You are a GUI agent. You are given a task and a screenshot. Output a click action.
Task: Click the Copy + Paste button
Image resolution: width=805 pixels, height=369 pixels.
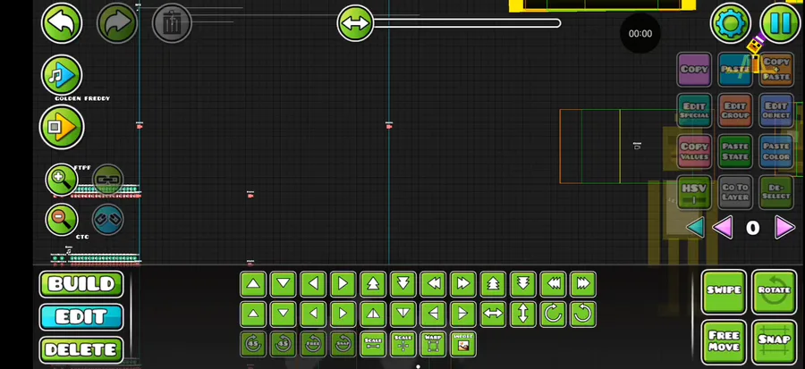[776, 69]
